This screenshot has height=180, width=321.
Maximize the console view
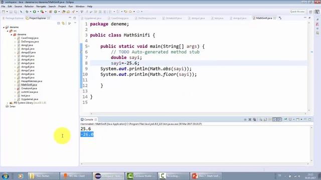[310, 119]
